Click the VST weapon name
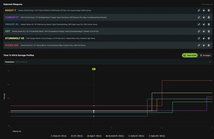Image resolution: width=214 pixels, height=139 pixels. [8, 31]
